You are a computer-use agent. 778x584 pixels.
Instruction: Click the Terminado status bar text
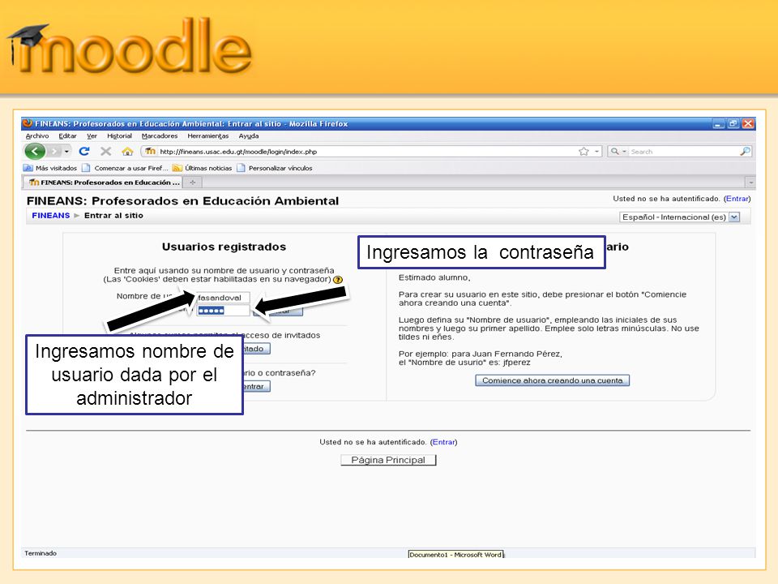[x=41, y=553]
